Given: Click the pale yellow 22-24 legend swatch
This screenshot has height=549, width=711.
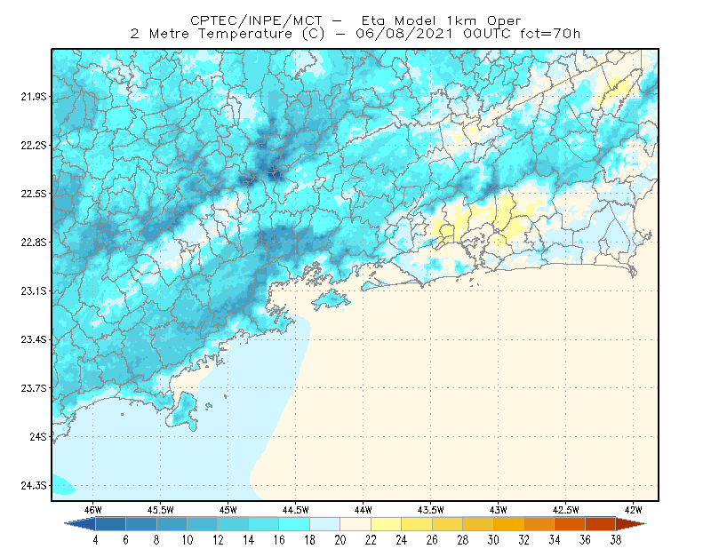Looking at the screenshot, I should (x=387, y=524).
